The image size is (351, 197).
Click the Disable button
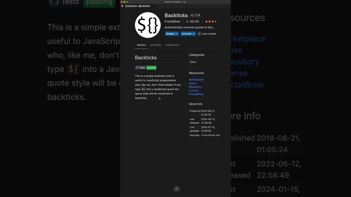pos(170,34)
